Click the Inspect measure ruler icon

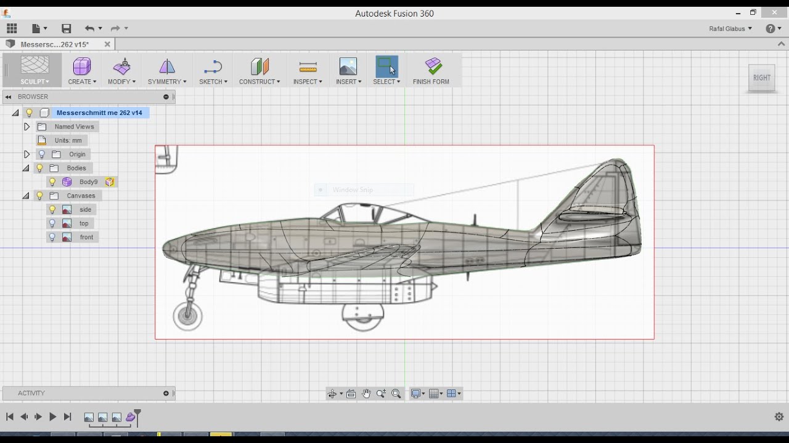click(308, 66)
